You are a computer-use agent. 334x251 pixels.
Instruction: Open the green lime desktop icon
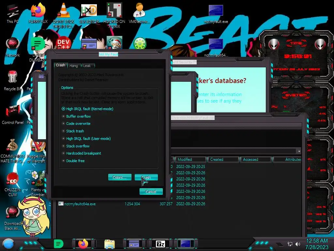(x=140, y=43)
